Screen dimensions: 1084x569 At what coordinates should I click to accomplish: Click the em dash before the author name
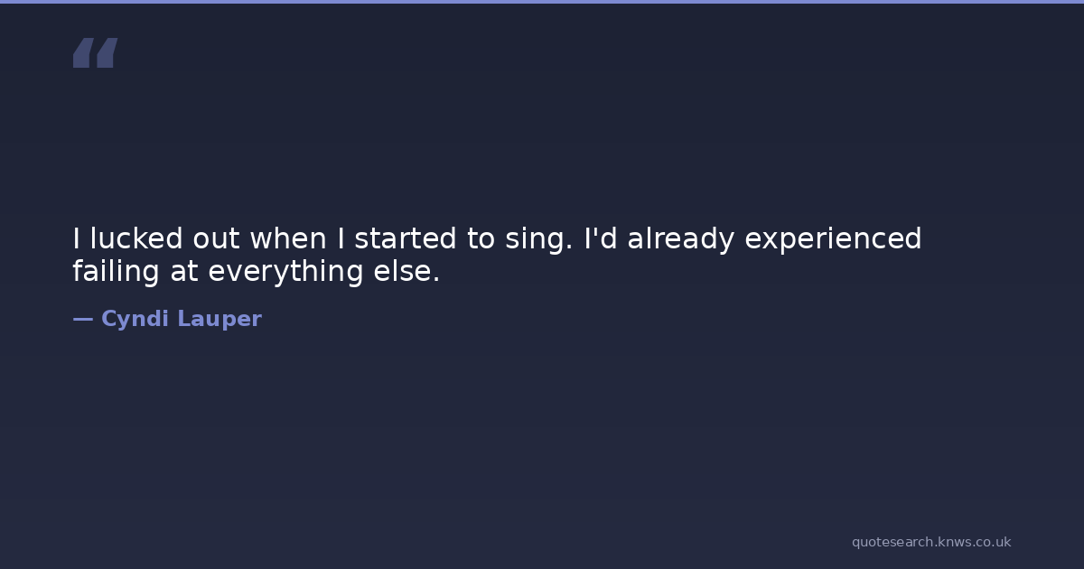(x=82, y=319)
